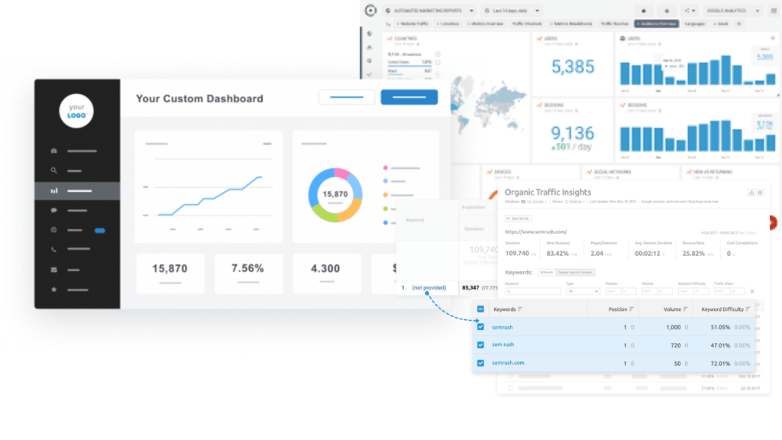
Task: Toggle the semrush.com keyword checkbox
Action: pyautogui.click(x=480, y=363)
